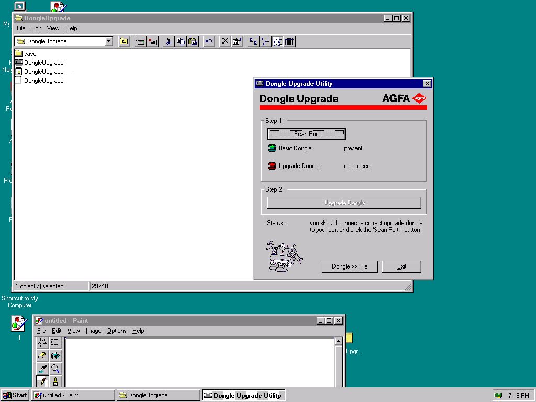Viewport: 536px width, 402px height.
Task: Close the Dongle Upgrade Utility dialog
Action: 427,84
